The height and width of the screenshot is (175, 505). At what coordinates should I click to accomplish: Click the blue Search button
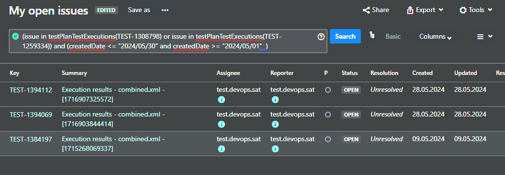(x=345, y=36)
